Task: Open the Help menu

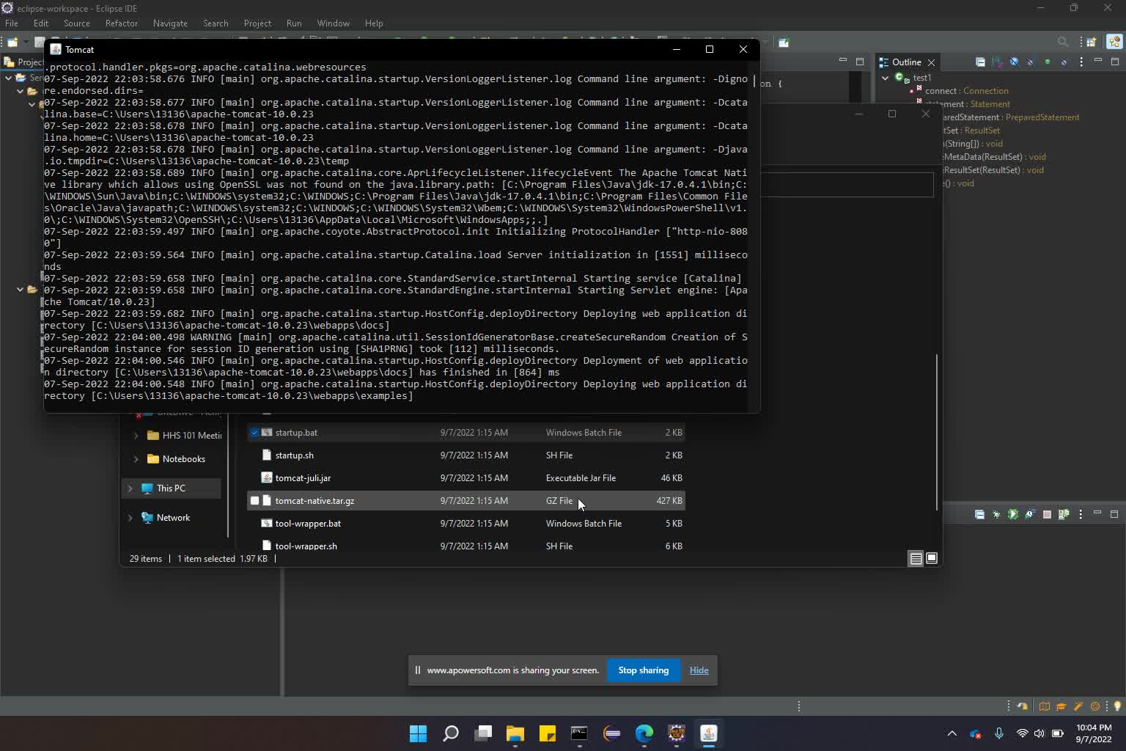Action: click(x=374, y=23)
